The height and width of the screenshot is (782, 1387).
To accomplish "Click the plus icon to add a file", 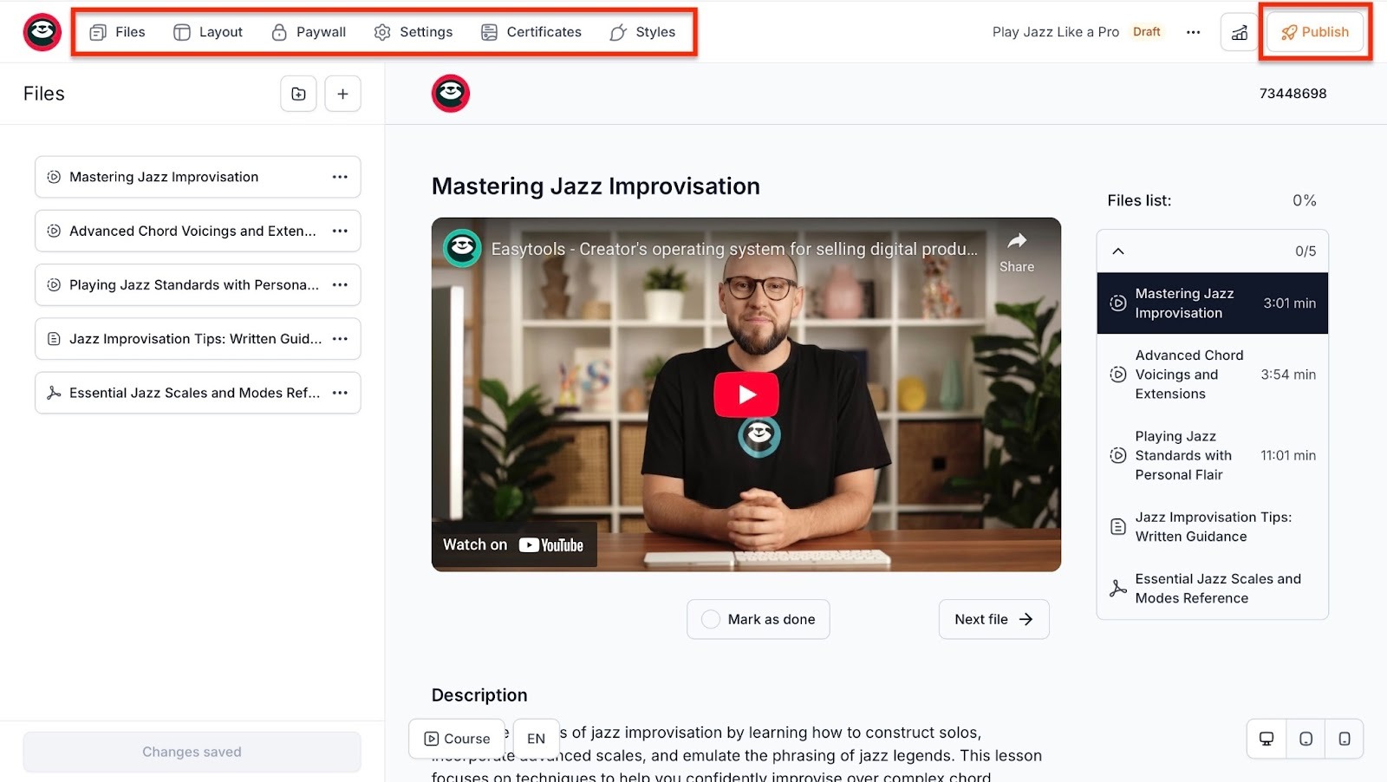I will click(342, 94).
